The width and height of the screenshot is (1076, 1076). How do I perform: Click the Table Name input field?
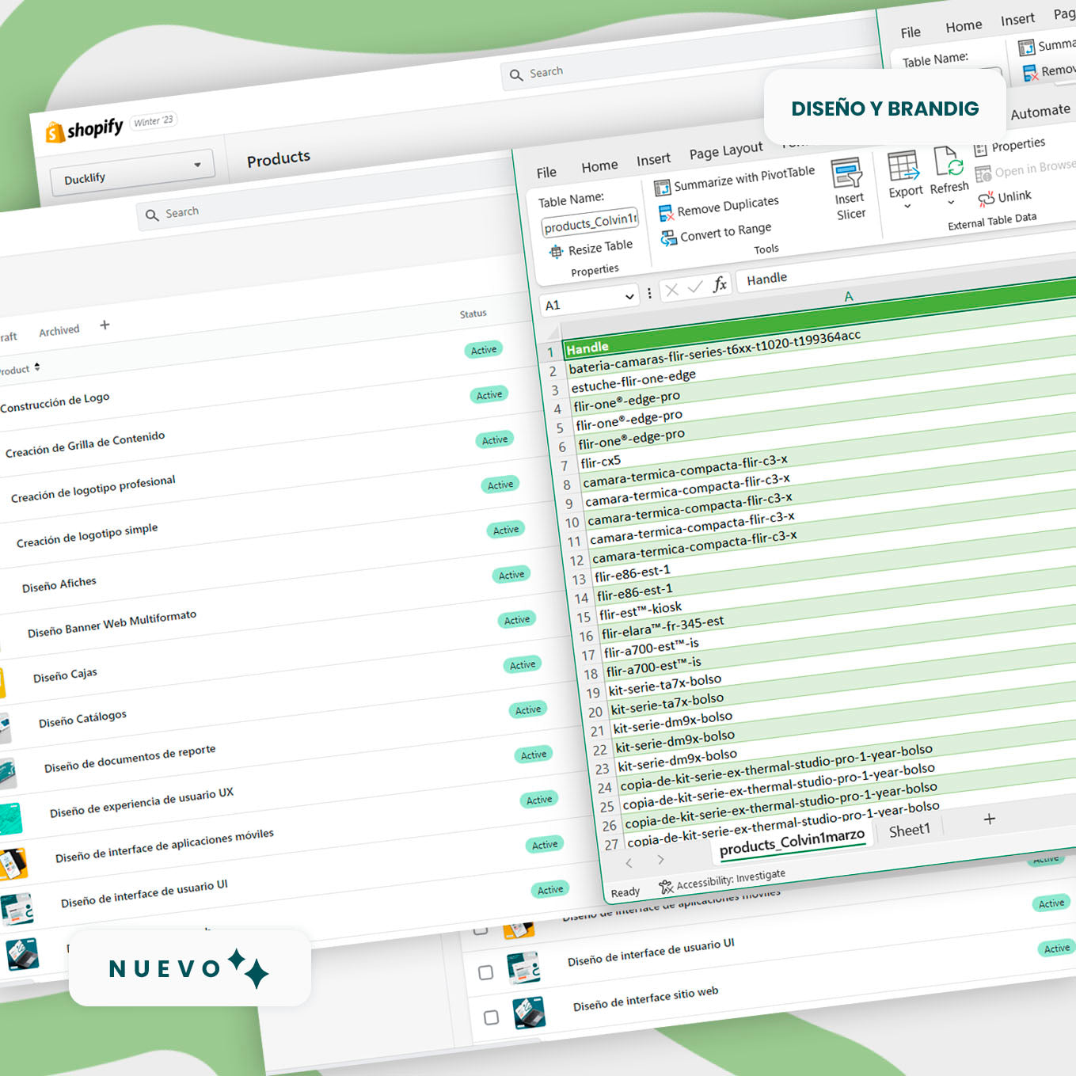[590, 223]
